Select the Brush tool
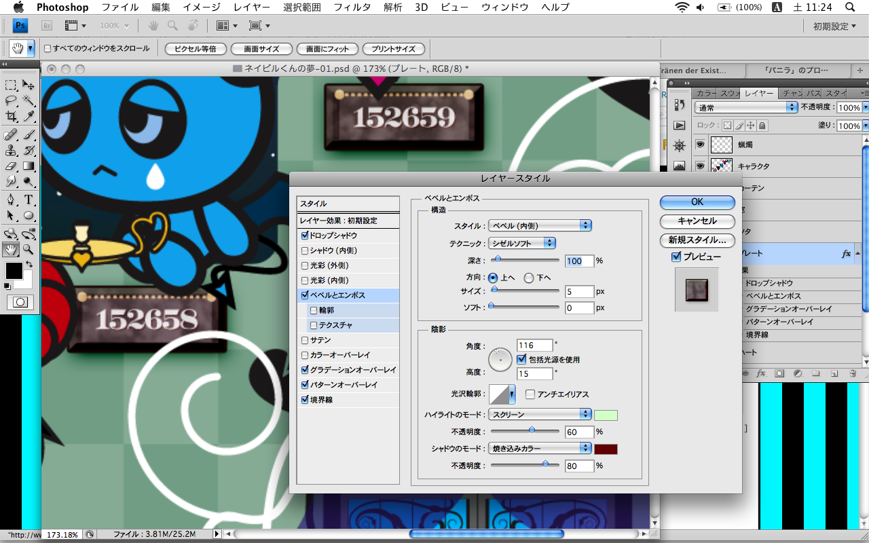The height and width of the screenshot is (543, 869). coord(29,134)
